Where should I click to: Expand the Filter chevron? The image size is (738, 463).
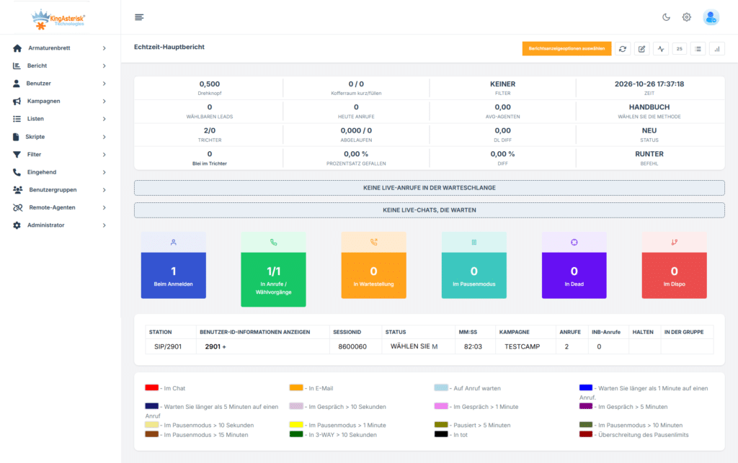click(x=104, y=154)
